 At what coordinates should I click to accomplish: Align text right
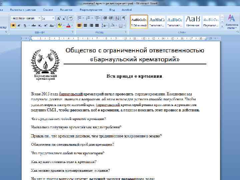tap(91, 25)
